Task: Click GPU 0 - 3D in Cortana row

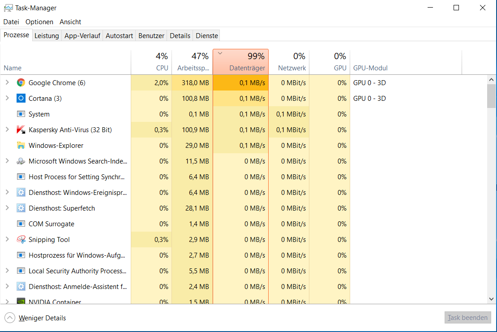Action: (369, 98)
